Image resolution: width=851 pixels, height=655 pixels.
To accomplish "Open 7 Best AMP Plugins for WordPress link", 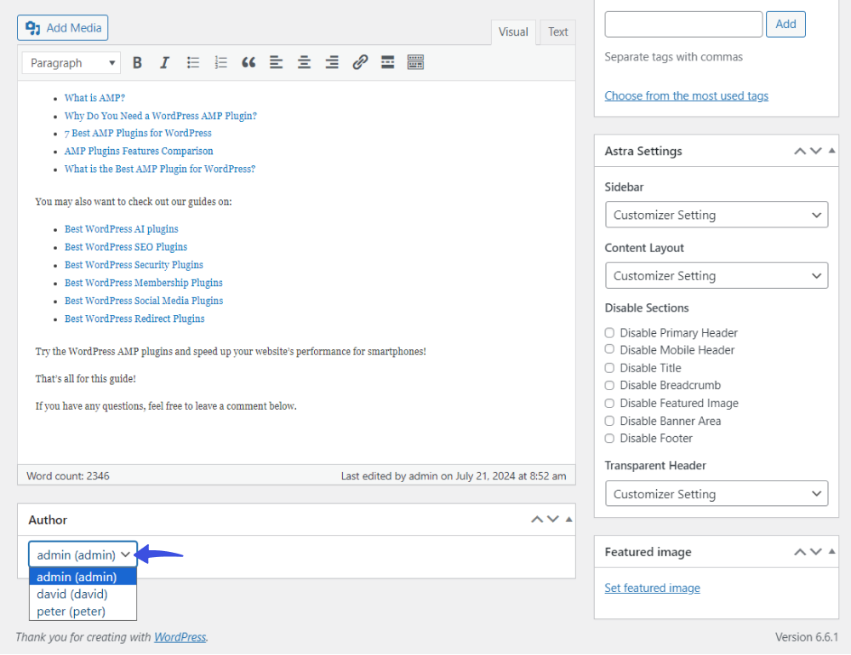I will (138, 133).
